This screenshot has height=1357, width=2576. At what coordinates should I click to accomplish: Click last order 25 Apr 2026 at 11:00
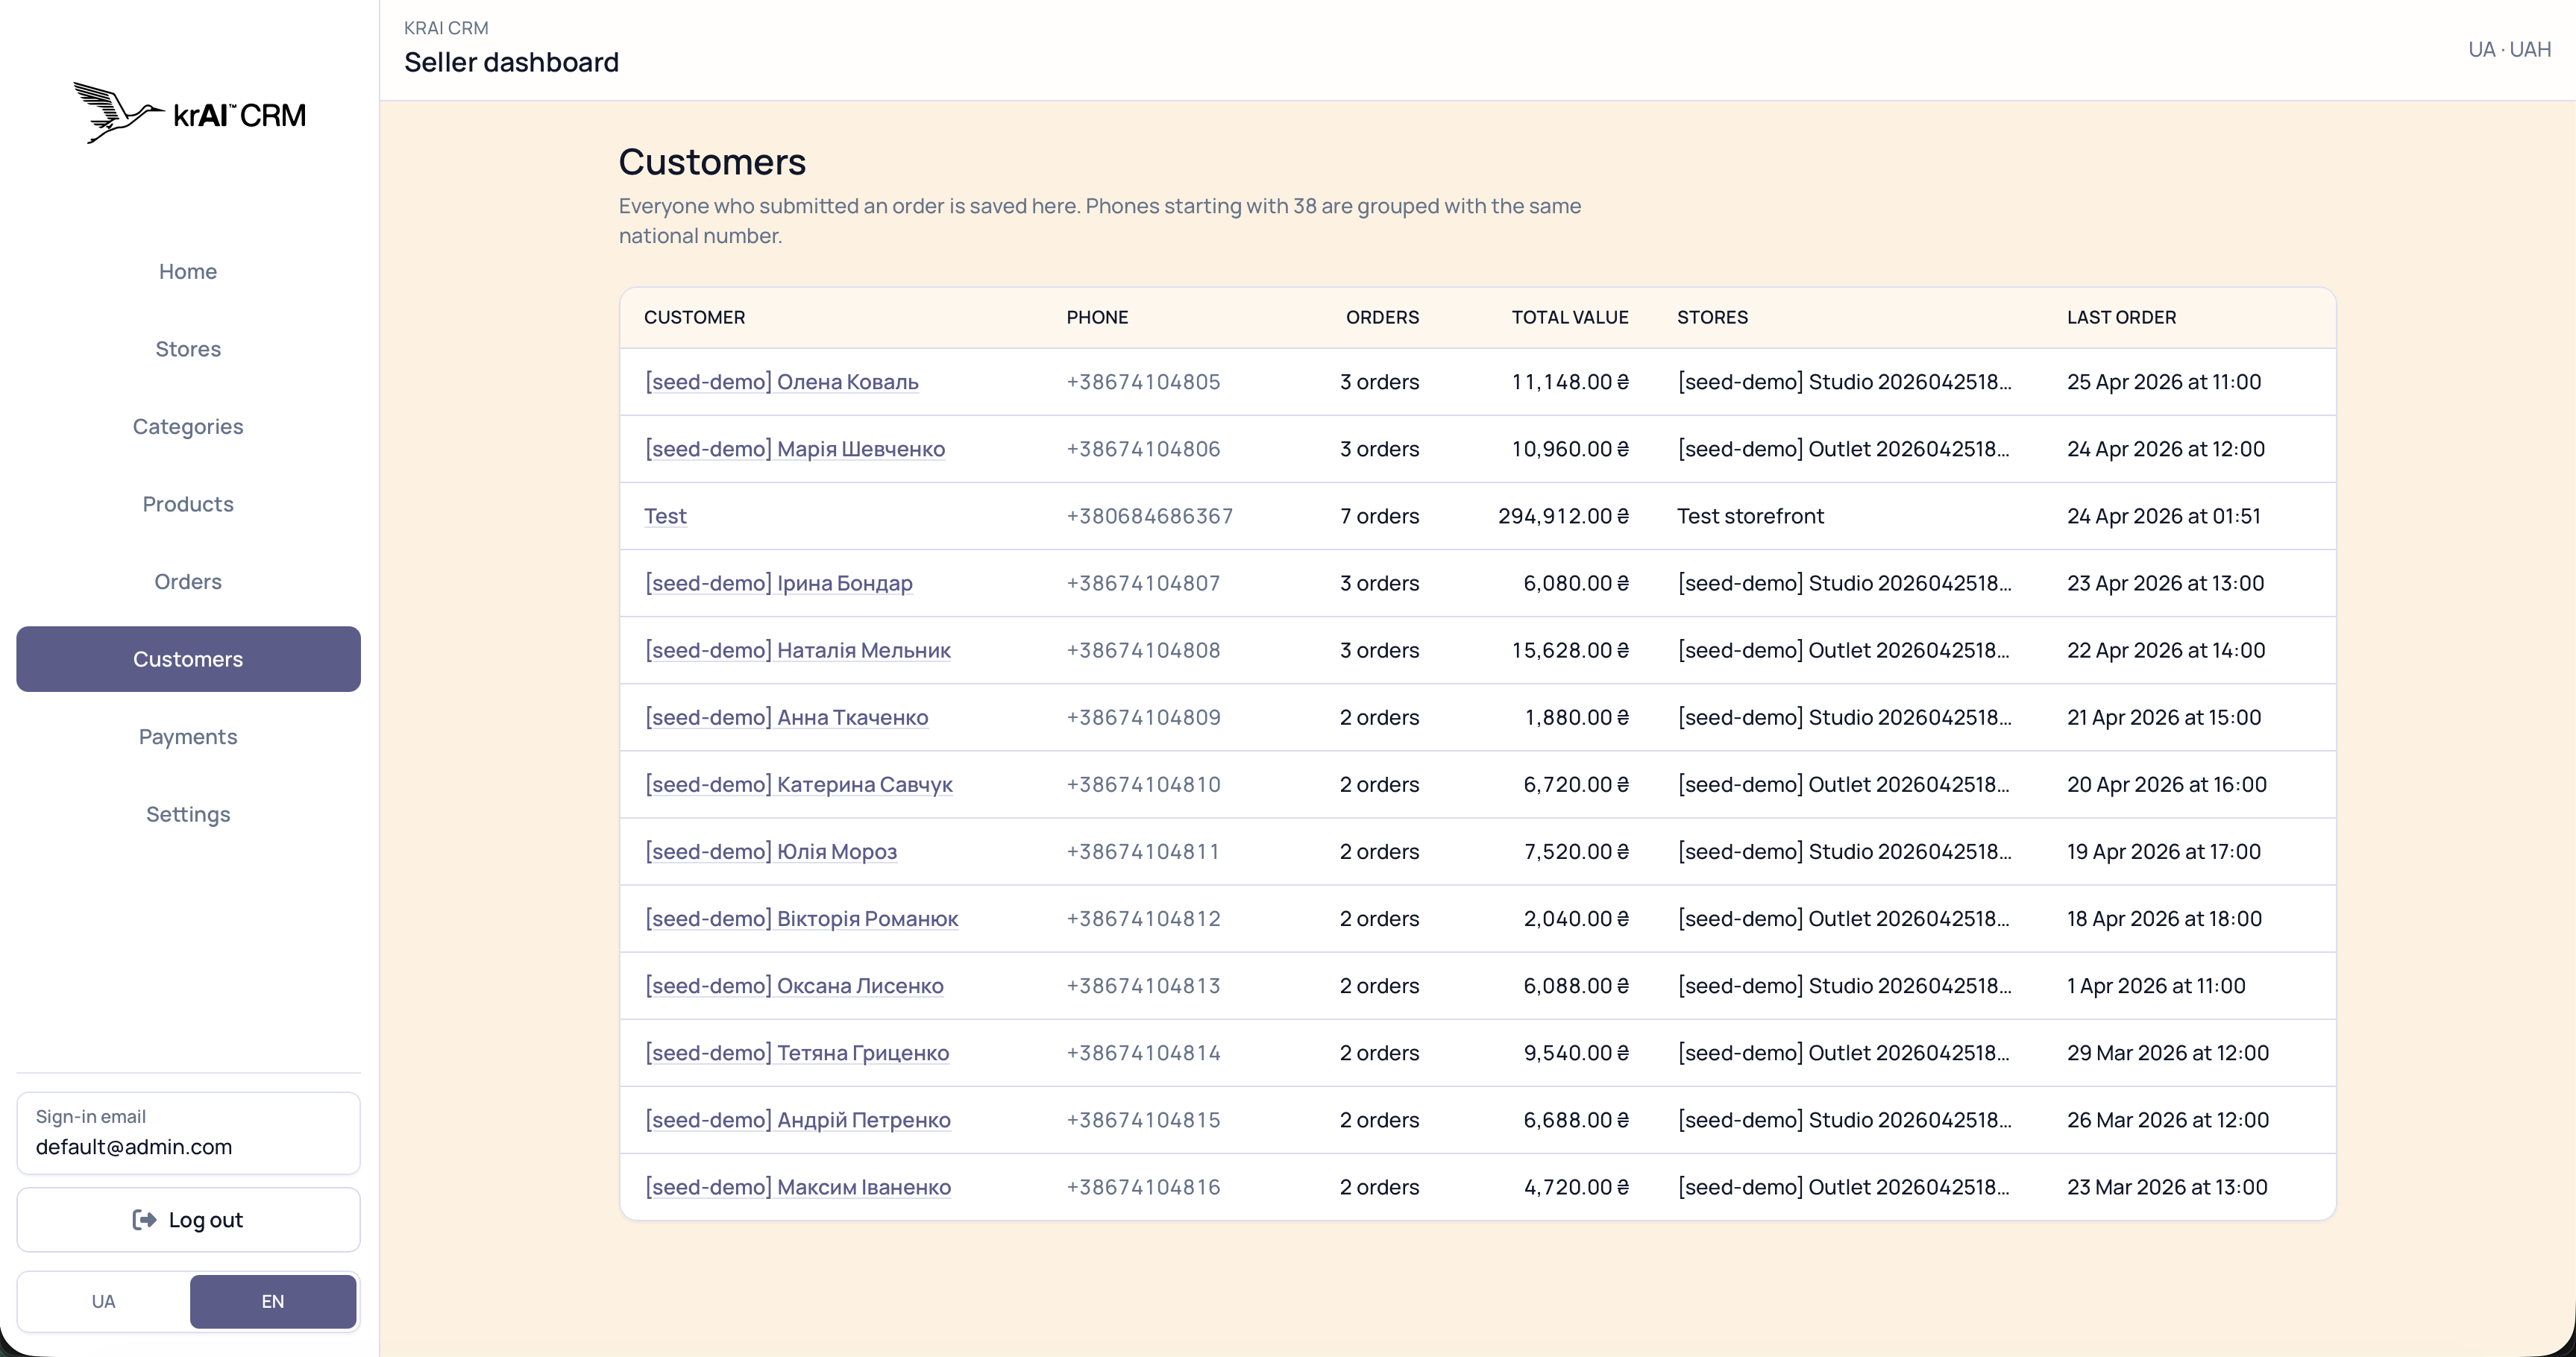click(x=2164, y=382)
